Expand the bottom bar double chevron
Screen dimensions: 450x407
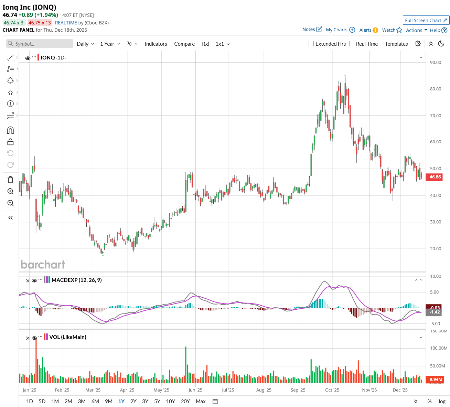point(416,401)
